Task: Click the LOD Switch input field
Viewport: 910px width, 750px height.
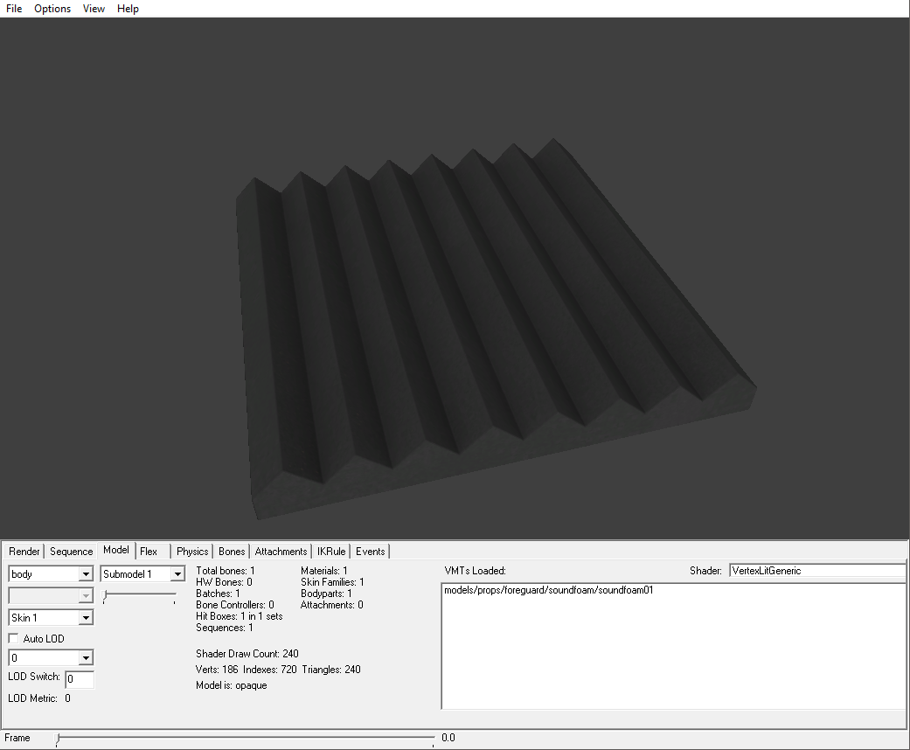Action: pos(80,679)
